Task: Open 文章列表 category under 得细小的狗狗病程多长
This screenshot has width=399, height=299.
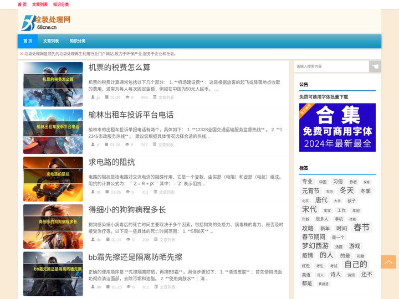Action: [167, 240]
